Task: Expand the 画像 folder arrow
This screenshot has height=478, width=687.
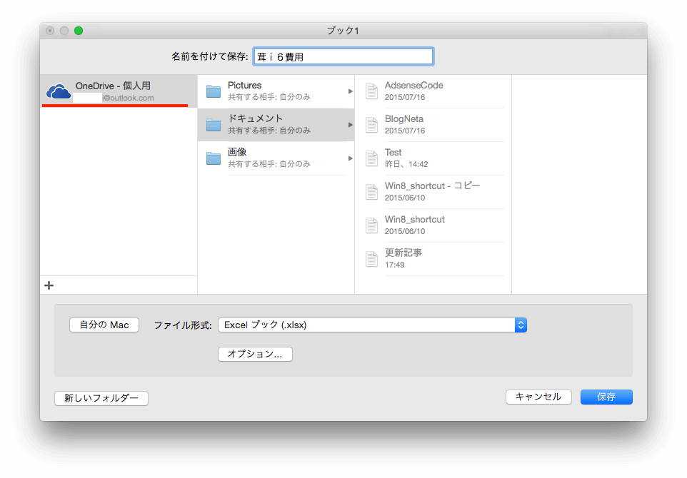Action: [x=351, y=158]
